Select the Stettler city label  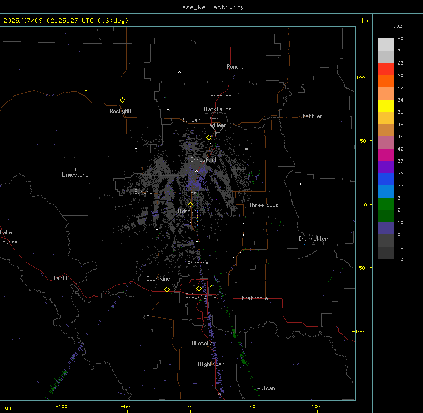(x=311, y=116)
